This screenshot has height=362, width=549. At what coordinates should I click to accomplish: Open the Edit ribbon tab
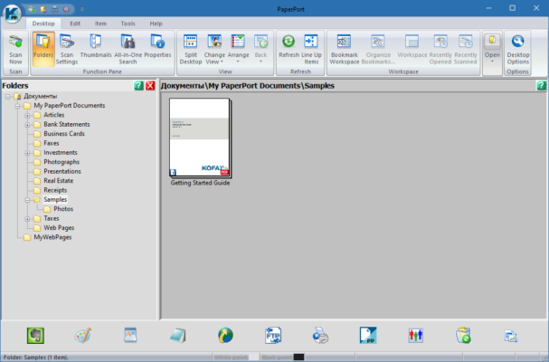pyautogui.click(x=75, y=24)
